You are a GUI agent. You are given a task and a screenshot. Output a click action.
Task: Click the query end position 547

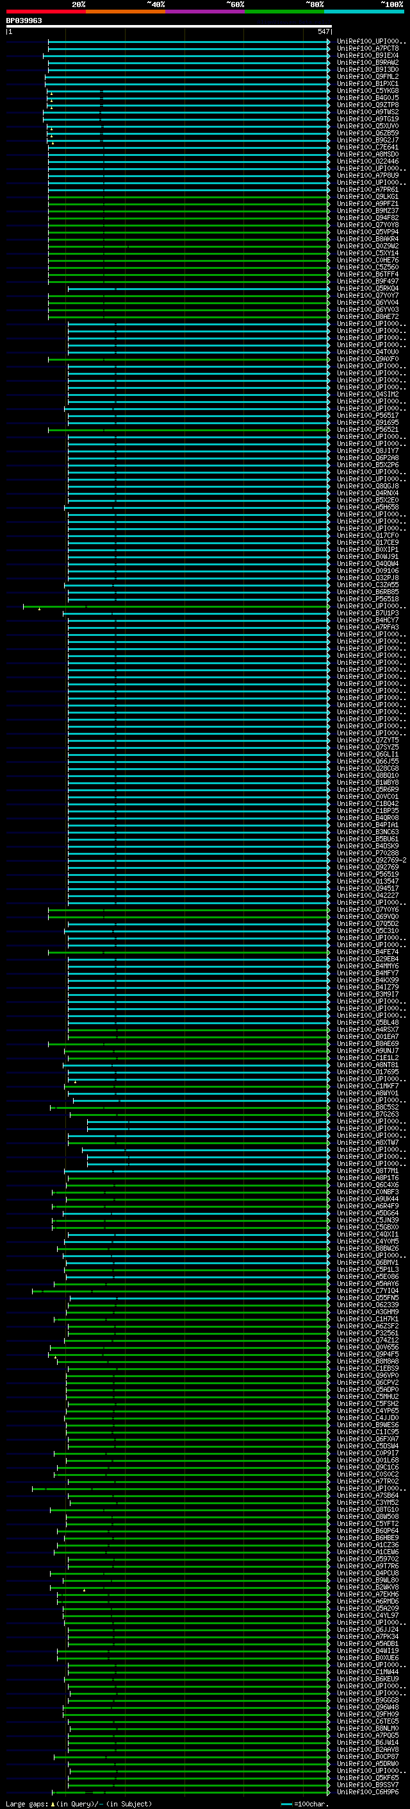(x=323, y=31)
